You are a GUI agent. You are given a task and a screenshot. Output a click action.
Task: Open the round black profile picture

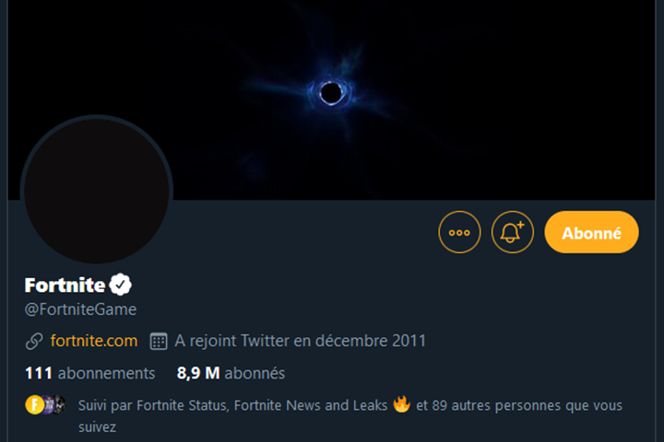click(96, 191)
